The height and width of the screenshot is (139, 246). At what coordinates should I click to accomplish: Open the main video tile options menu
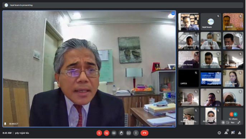pos(173,13)
